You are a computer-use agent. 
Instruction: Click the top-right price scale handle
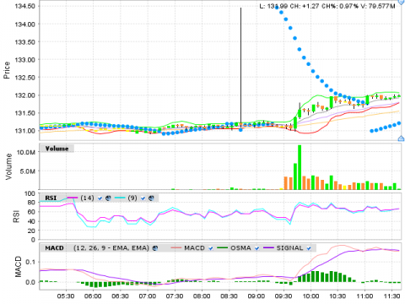coord(402,3)
